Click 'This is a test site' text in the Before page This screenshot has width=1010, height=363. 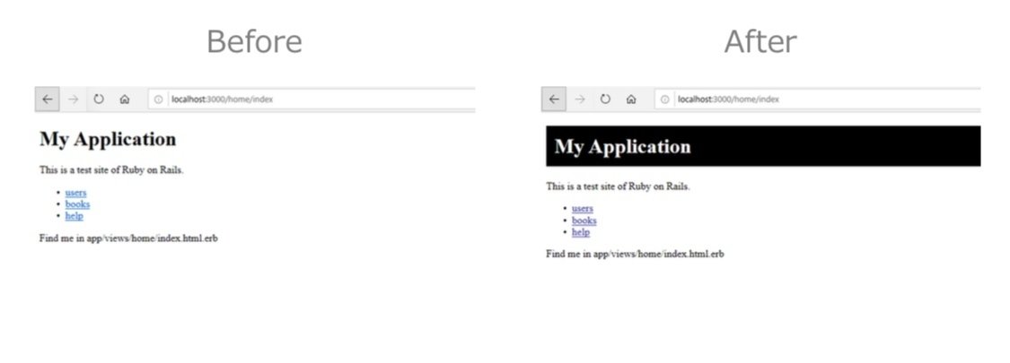click(x=111, y=170)
